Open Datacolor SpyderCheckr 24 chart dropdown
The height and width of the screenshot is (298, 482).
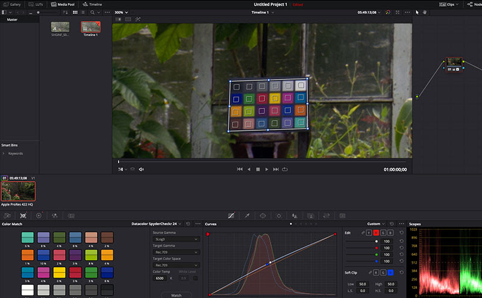(156, 224)
